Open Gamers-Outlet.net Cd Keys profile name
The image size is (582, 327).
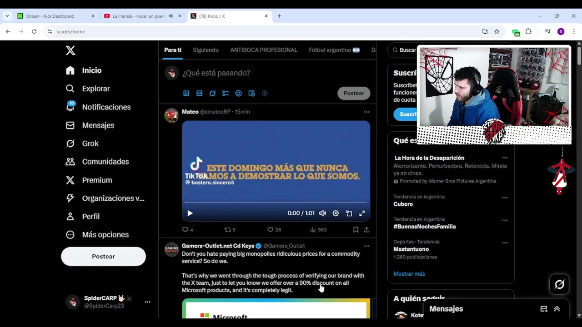coord(218,246)
